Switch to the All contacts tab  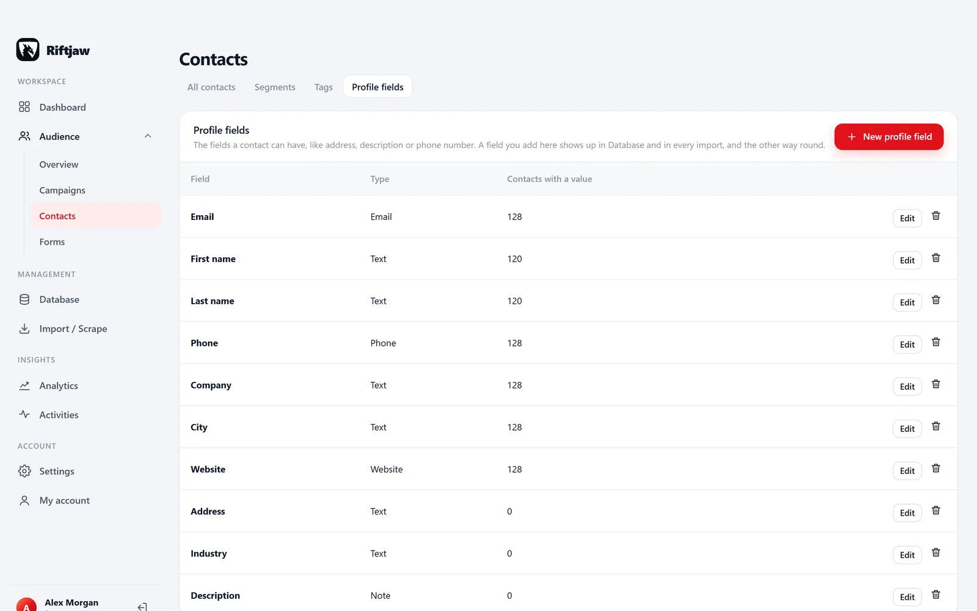point(211,87)
